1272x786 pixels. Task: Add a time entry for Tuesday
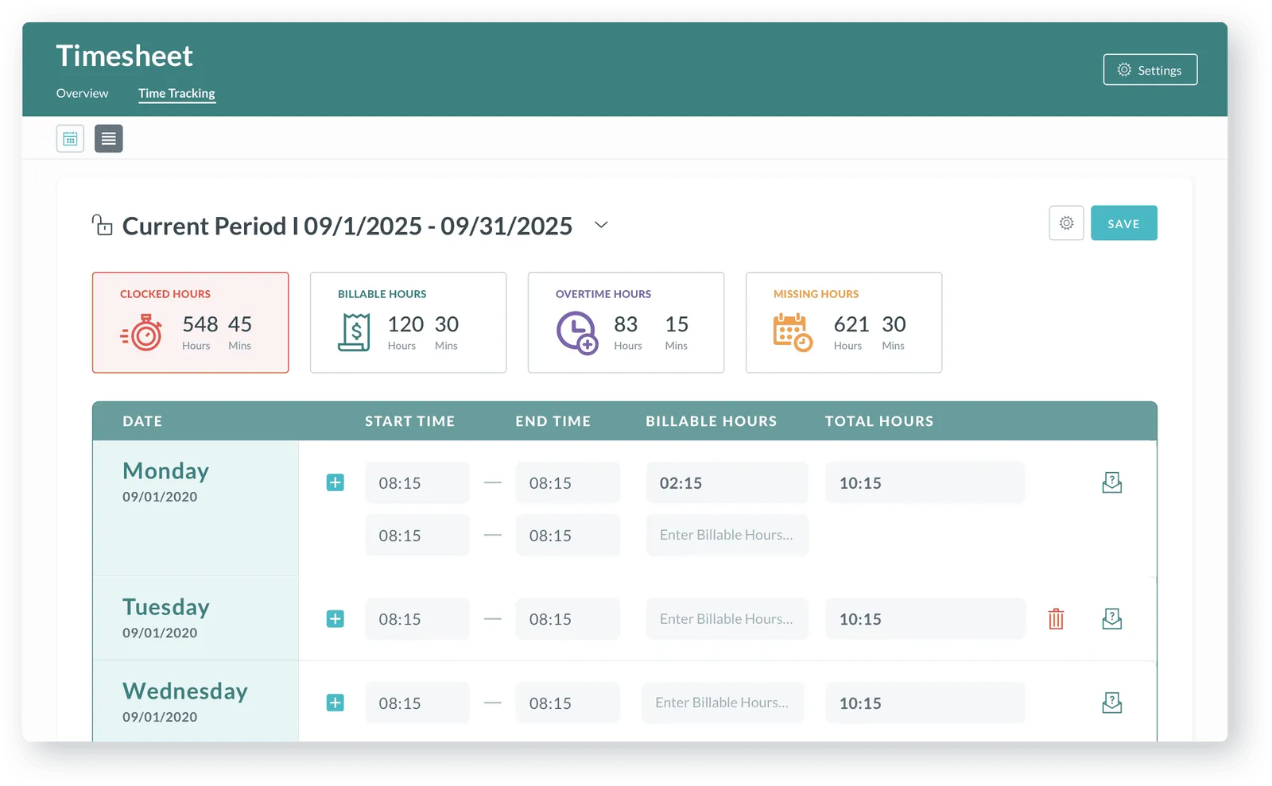tap(335, 618)
